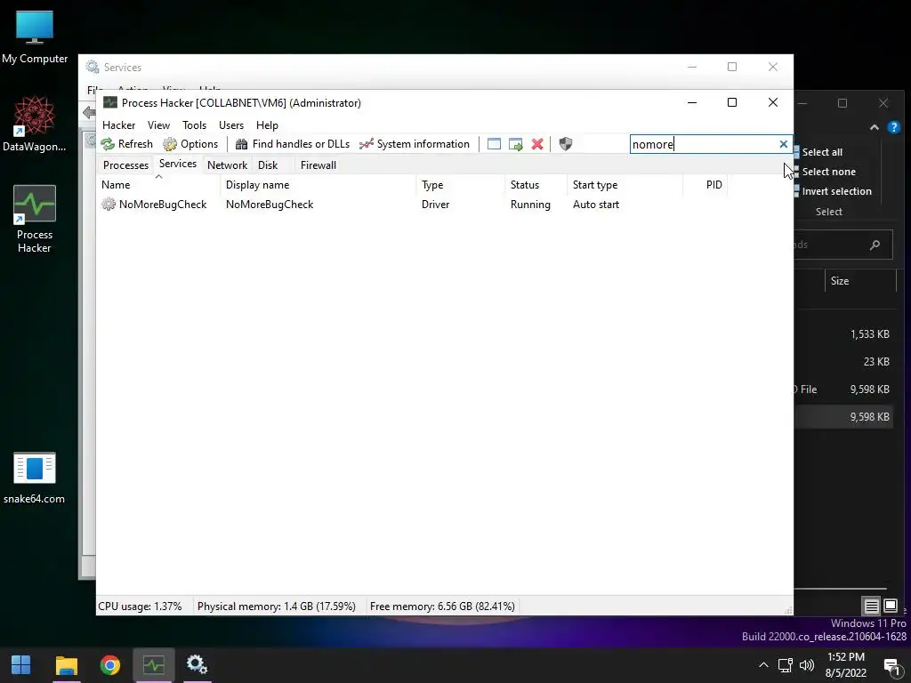Open File Explorer from taskbar
911x683 pixels.
(66, 665)
